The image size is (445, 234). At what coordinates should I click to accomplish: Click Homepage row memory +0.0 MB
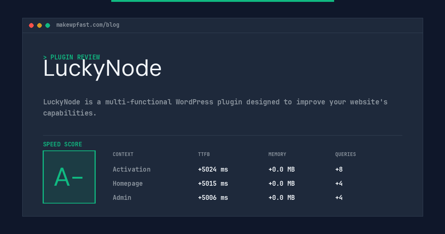[x=281, y=183]
